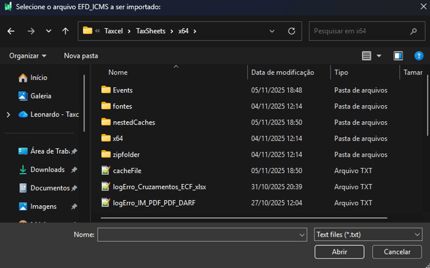Go up one folder level arrow
This screenshot has height=268, width=430.
(x=65, y=31)
